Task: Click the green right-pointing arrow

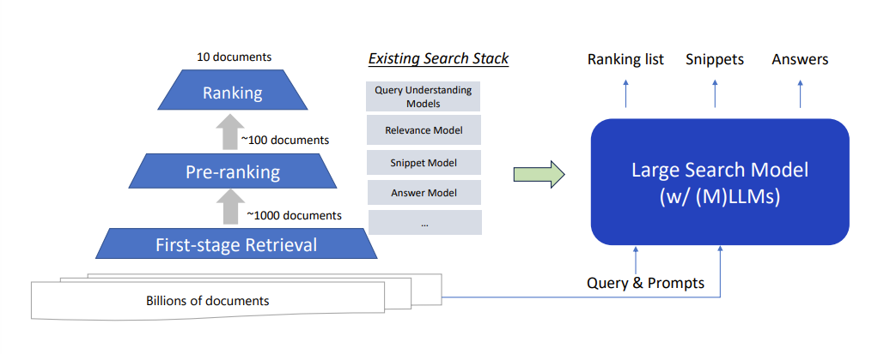Action: point(539,174)
